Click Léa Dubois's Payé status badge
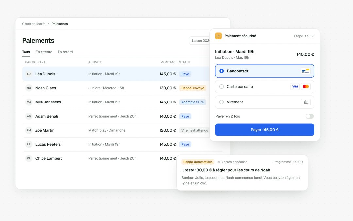This screenshot has height=221, width=353. pyautogui.click(x=185, y=74)
